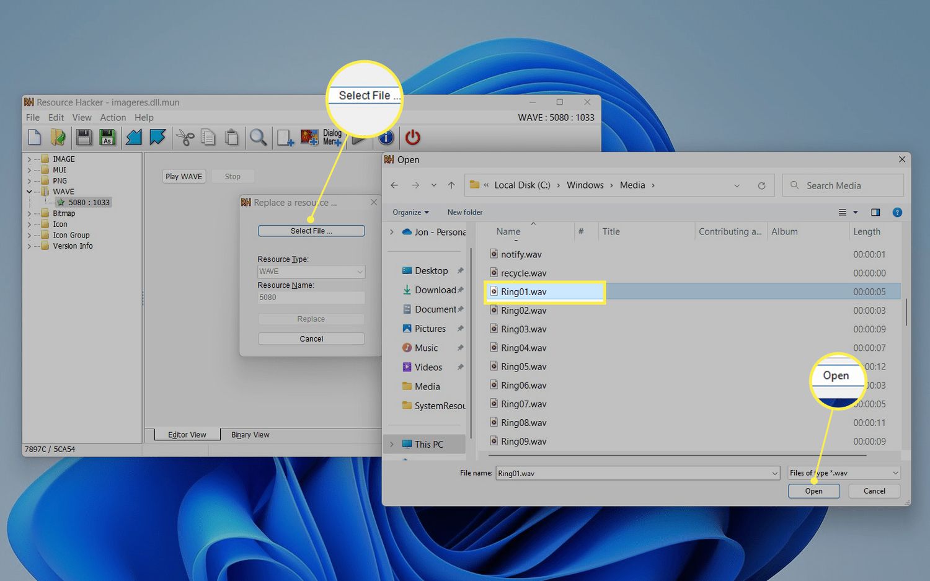Viewport: 930px width, 581px height.
Task: Expand the IMAGE tree node
Action: (x=29, y=159)
